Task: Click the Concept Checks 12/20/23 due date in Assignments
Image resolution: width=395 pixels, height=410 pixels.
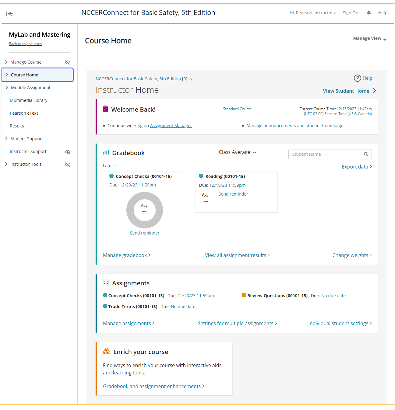Action: point(196,296)
